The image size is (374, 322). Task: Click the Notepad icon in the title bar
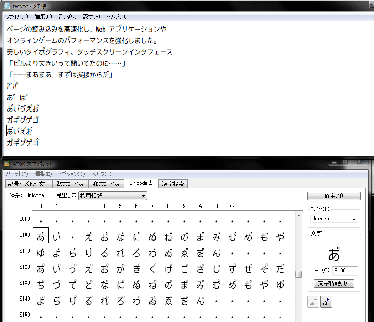click(x=7, y=6)
